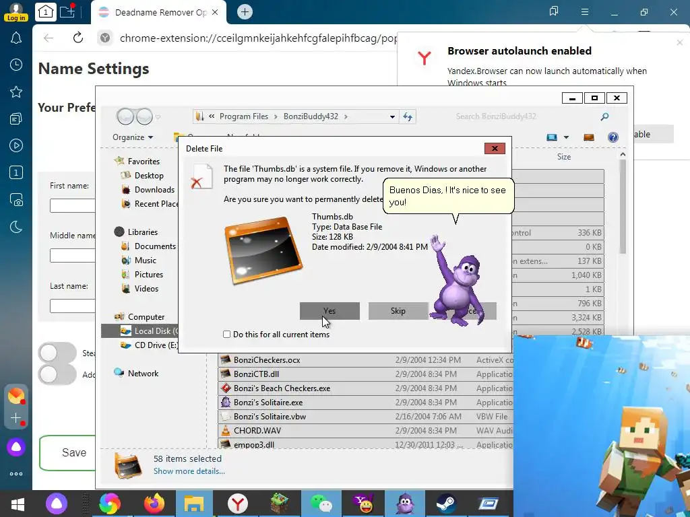Open video play icon in sidebar

16,145
